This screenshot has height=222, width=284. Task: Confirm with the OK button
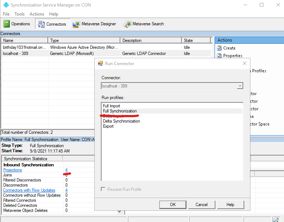[173, 205]
